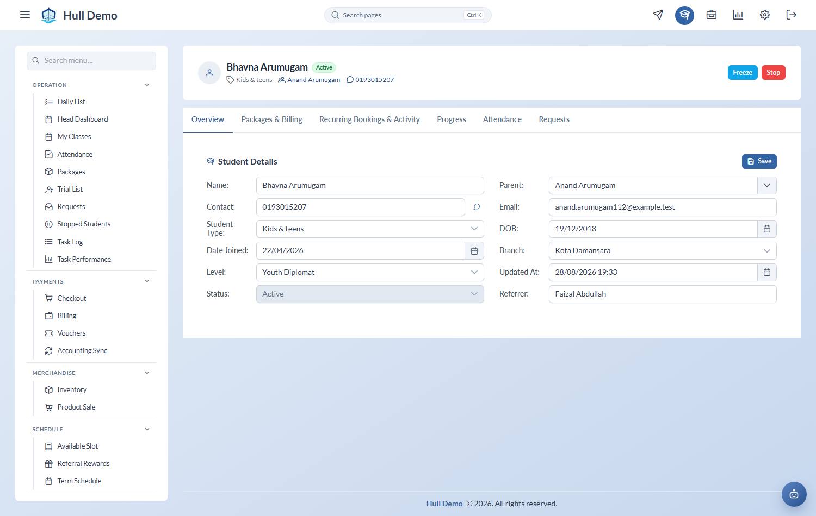
Task: Click the Freeze button
Action: 743,72
